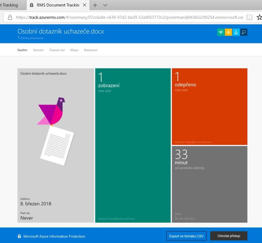Click Vlastimil.Tesar@microsoft.com in the red tile
262x243 pixels.
coord(193,142)
